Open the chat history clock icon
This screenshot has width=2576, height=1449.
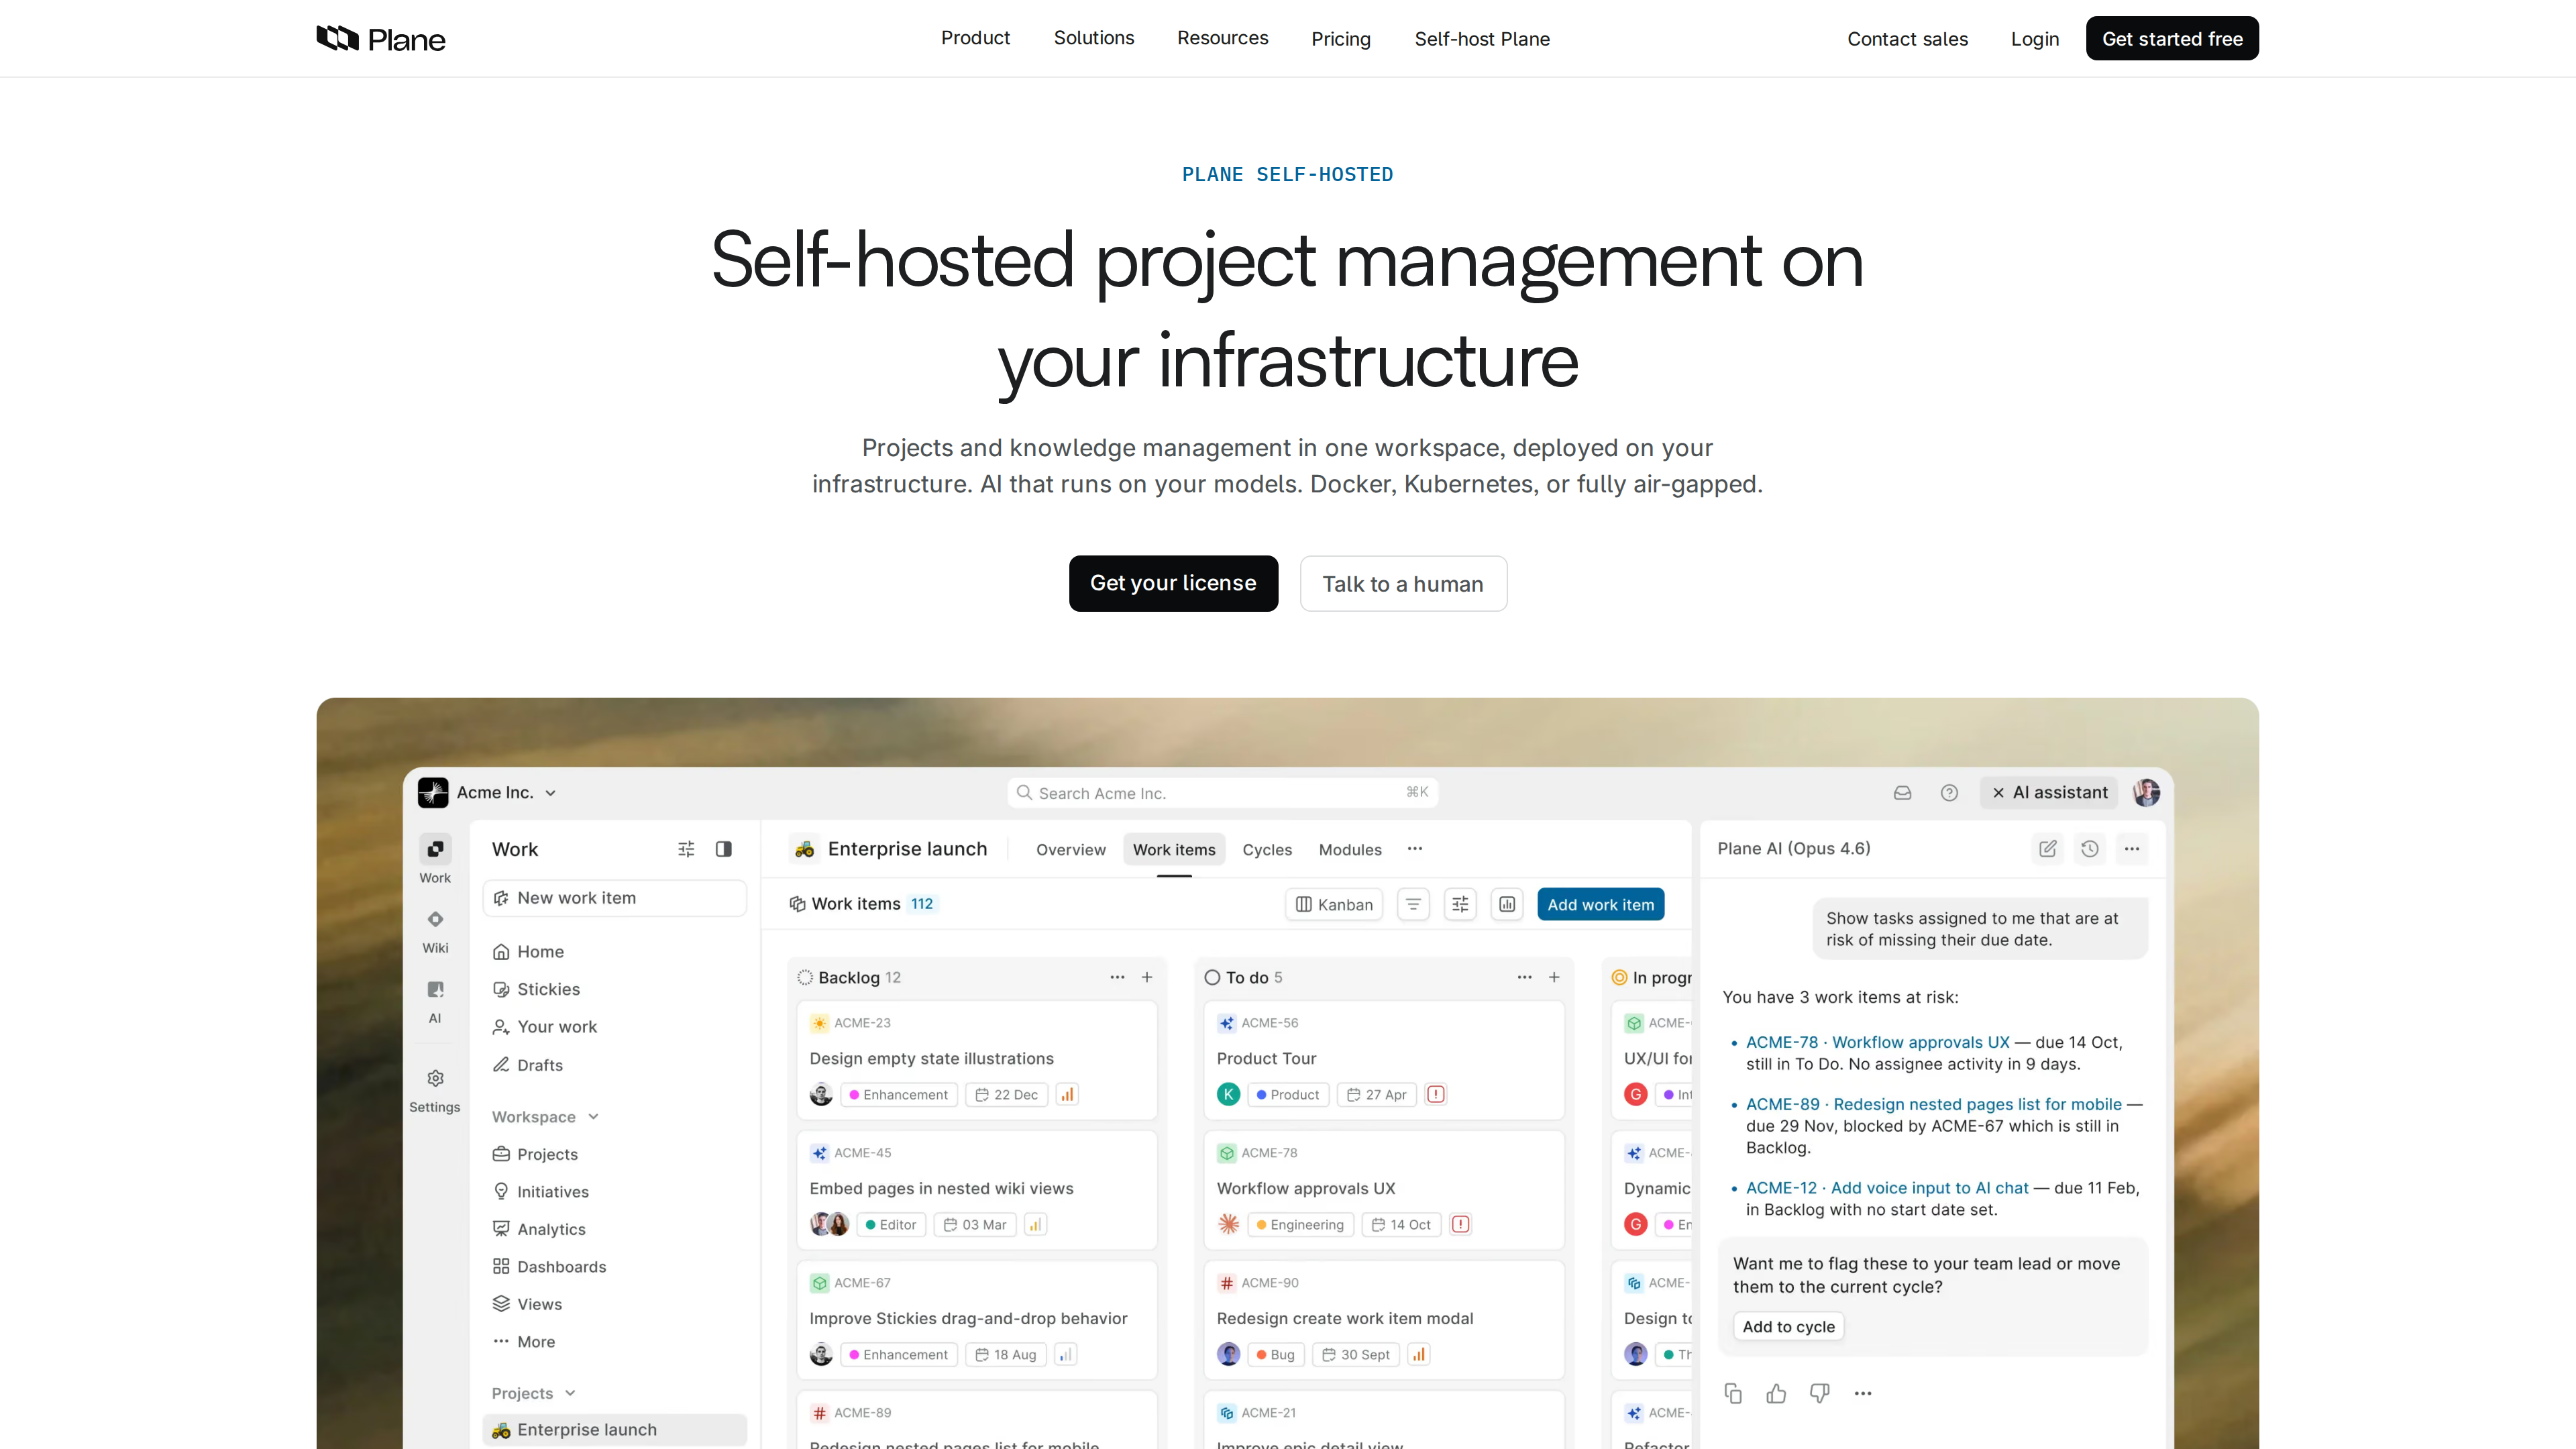coord(2090,849)
